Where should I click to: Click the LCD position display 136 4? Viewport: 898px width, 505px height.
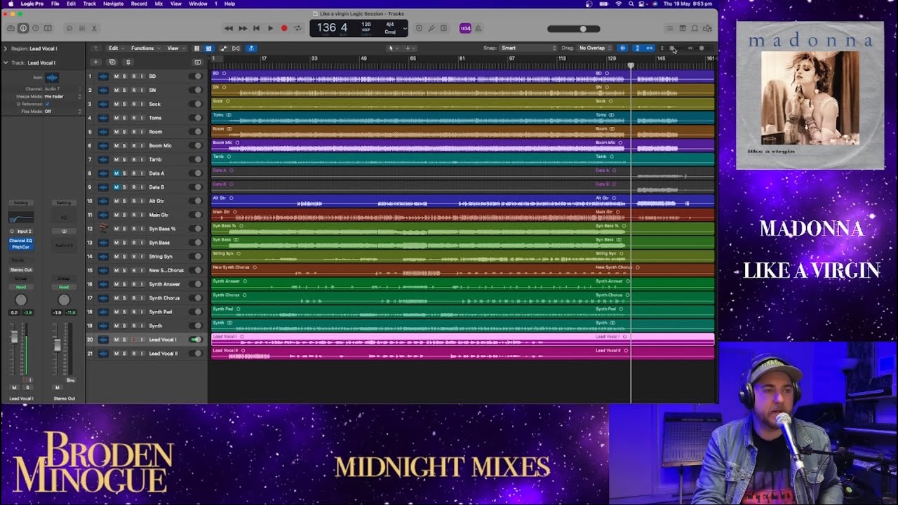[x=333, y=27]
